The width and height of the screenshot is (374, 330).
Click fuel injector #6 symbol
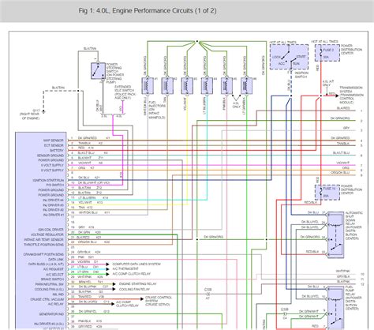point(247,85)
